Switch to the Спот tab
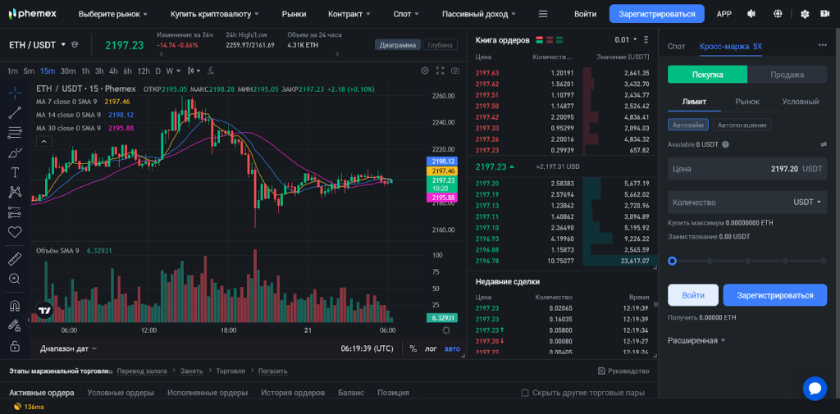The width and height of the screenshot is (840, 414). [676, 47]
